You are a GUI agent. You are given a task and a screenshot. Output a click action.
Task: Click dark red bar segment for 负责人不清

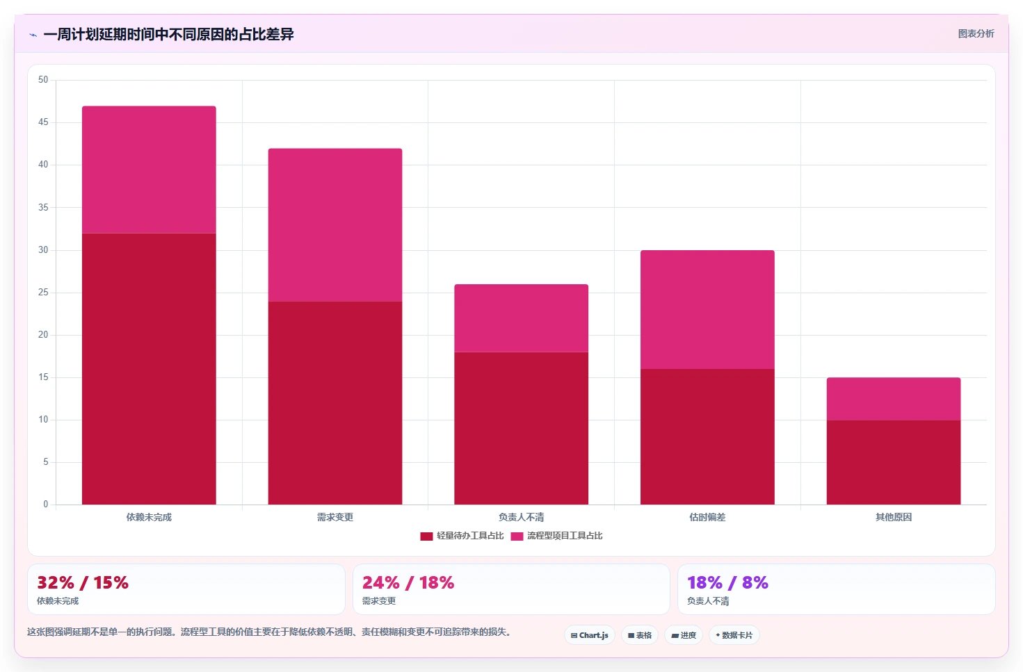coord(522,428)
